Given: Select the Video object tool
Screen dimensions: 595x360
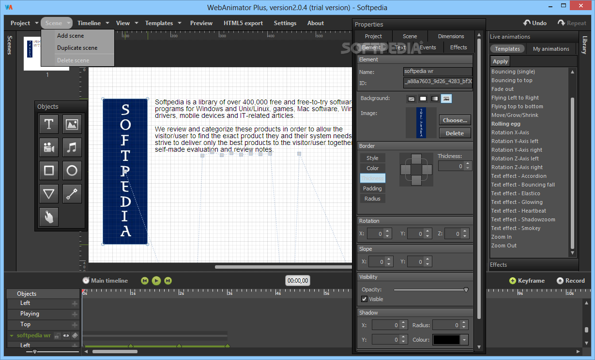Looking at the screenshot, I should (49, 147).
